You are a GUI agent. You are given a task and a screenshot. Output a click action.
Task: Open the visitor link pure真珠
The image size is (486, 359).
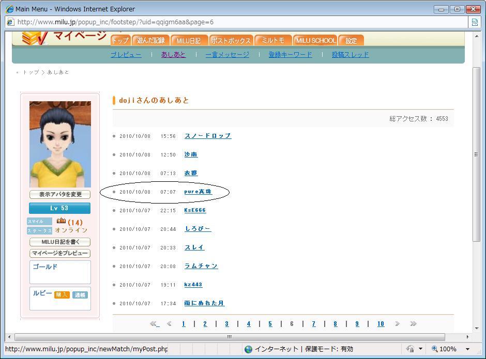(x=198, y=192)
